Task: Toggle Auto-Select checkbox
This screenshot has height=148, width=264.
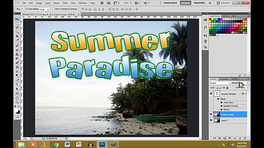Action: (x=26, y=9)
